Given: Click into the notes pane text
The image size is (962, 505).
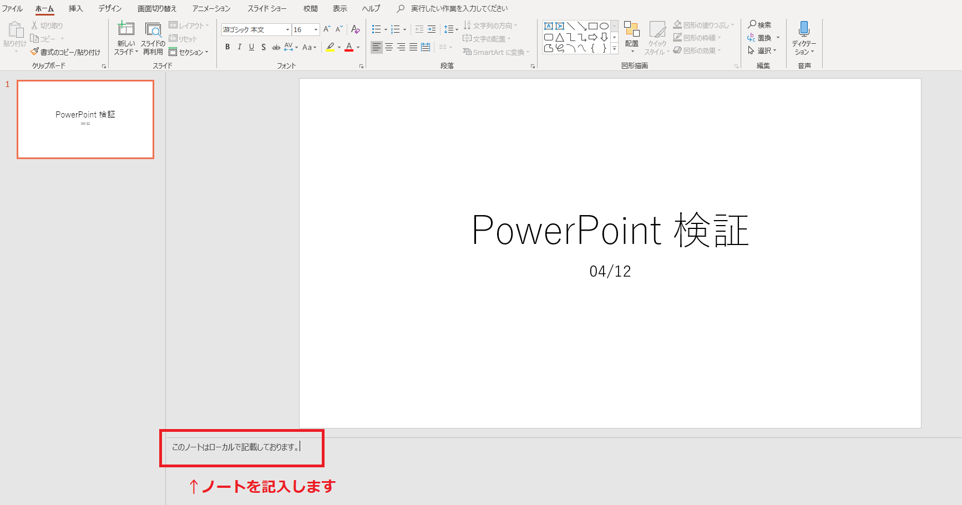Looking at the screenshot, I should [x=236, y=447].
